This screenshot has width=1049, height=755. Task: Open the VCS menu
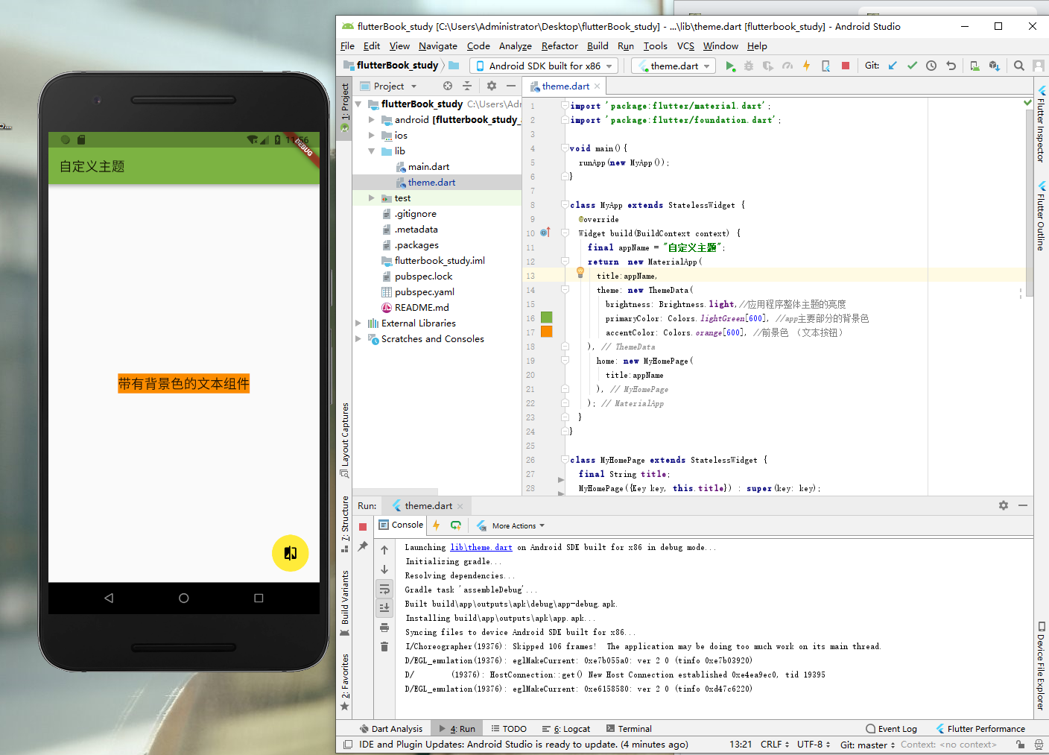[685, 45]
